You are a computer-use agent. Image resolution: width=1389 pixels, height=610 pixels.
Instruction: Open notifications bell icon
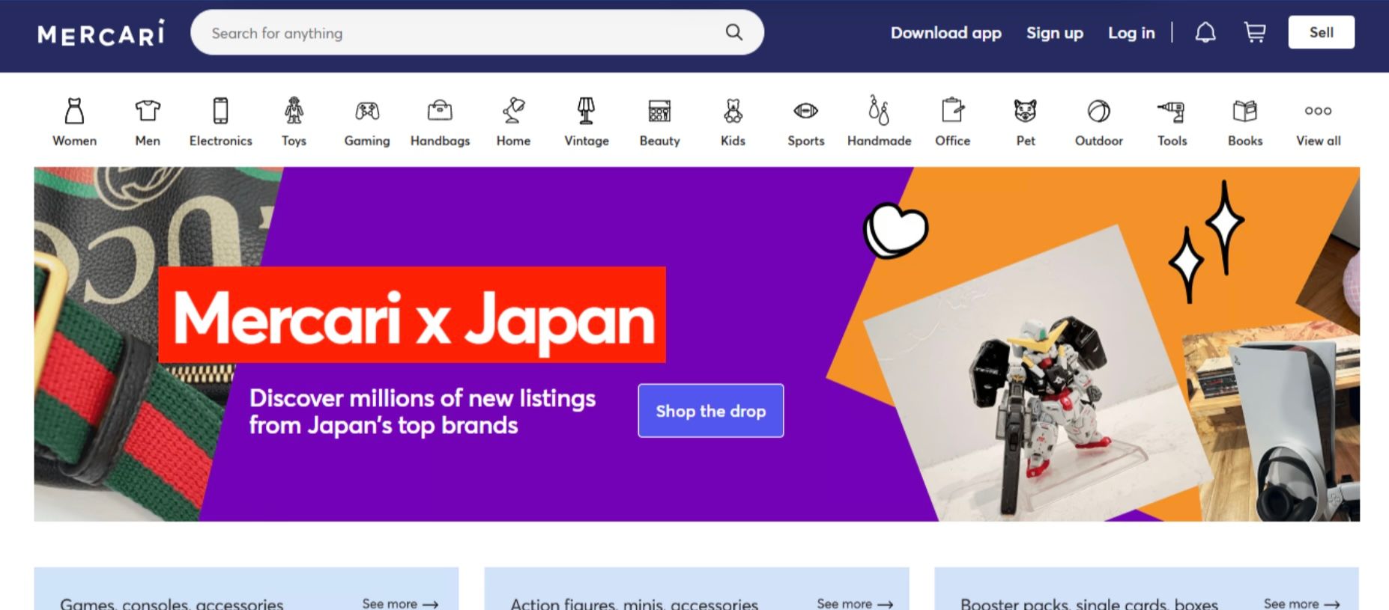click(1205, 32)
